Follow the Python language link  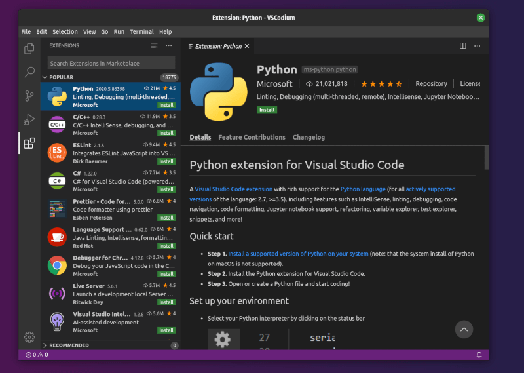(x=363, y=189)
